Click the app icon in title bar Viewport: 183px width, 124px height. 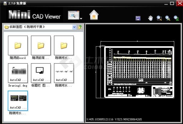(x=5, y=3)
